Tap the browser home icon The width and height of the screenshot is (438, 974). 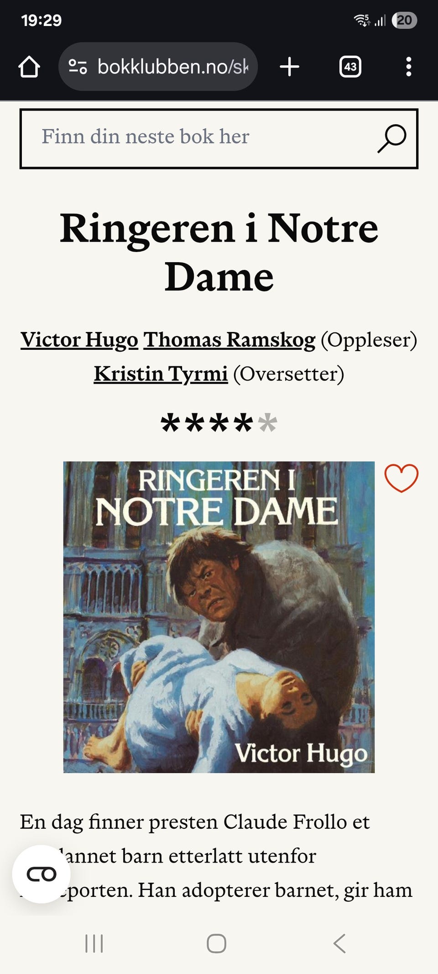pyautogui.click(x=29, y=67)
